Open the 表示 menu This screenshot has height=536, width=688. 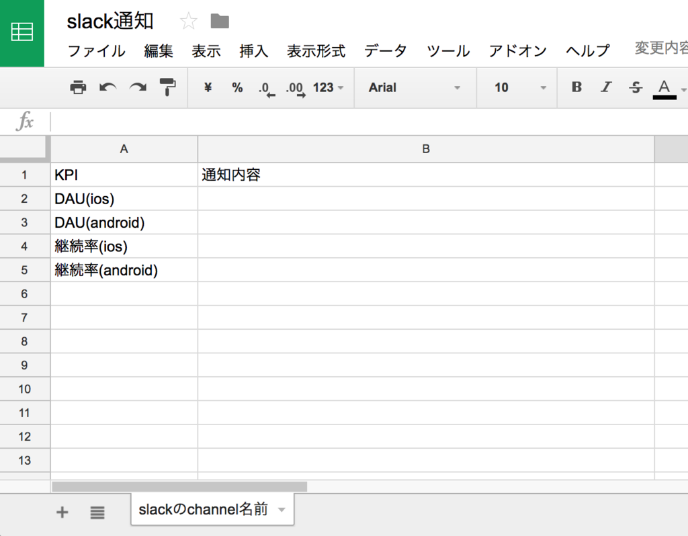pos(206,51)
